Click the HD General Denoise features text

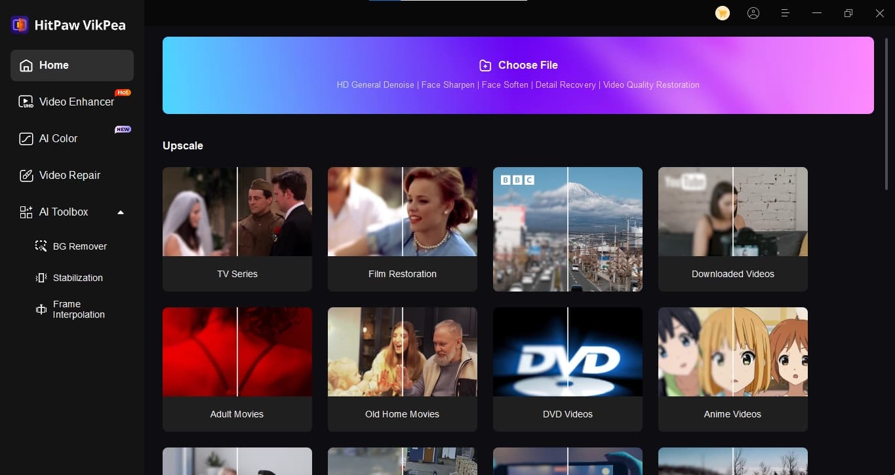pos(518,85)
